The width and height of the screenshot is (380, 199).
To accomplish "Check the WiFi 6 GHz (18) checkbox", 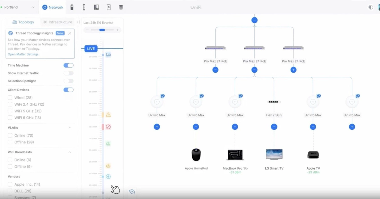I will tap(10, 118).
